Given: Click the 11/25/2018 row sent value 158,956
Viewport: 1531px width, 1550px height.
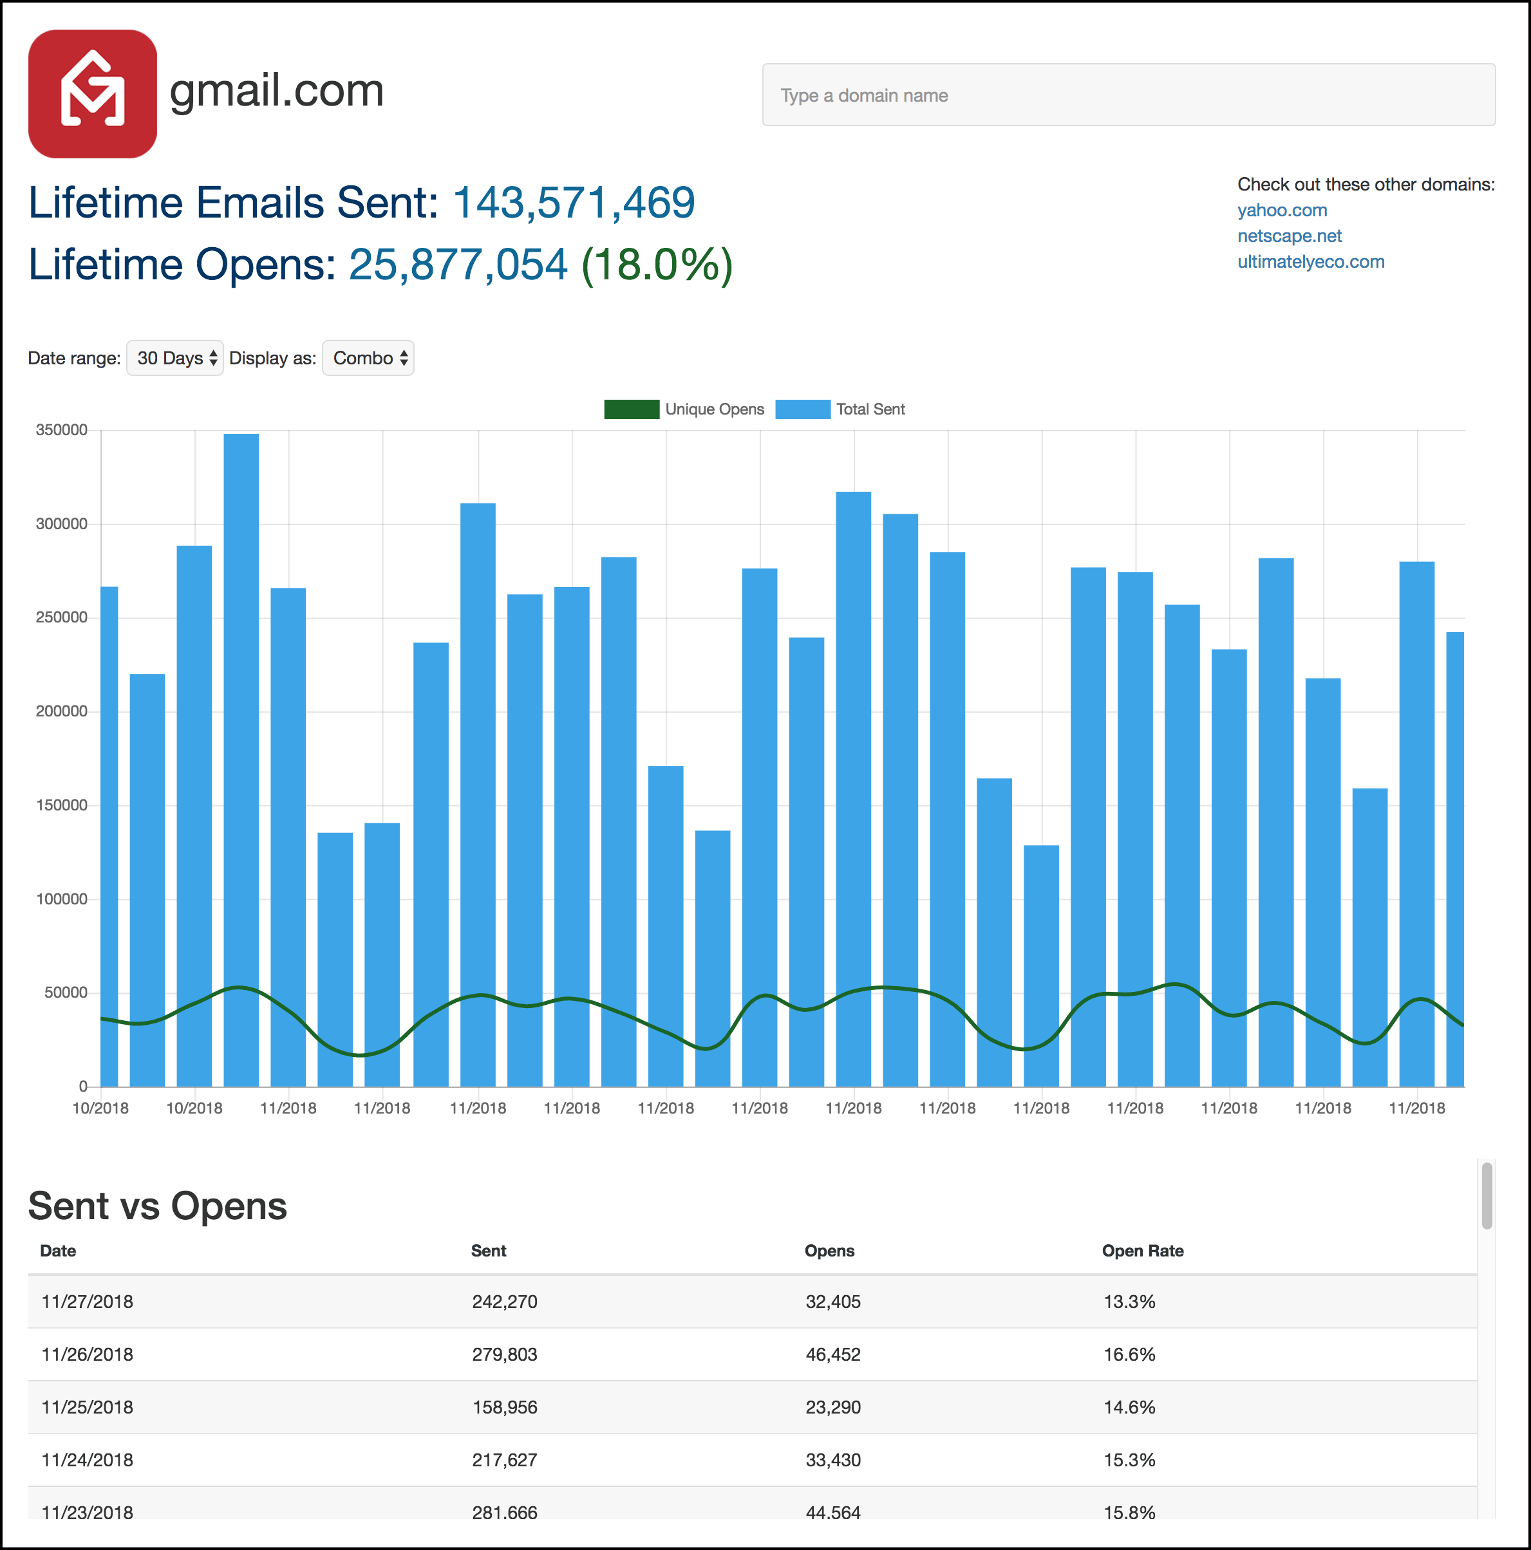Looking at the screenshot, I should pos(504,1407).
